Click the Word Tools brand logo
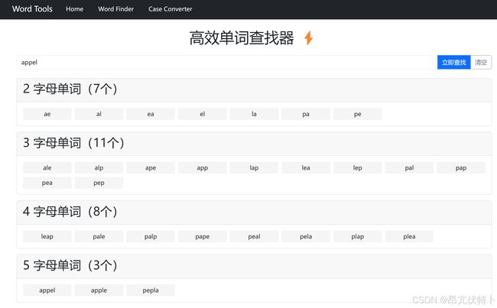This screenshot has height=308, width=497. pos(32,9)
